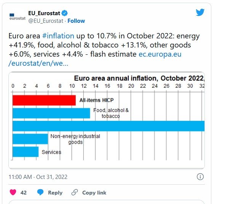The height and width of the screenshot is (204, 230).
Task: Click the Reply button label
Action: (55, 193)
